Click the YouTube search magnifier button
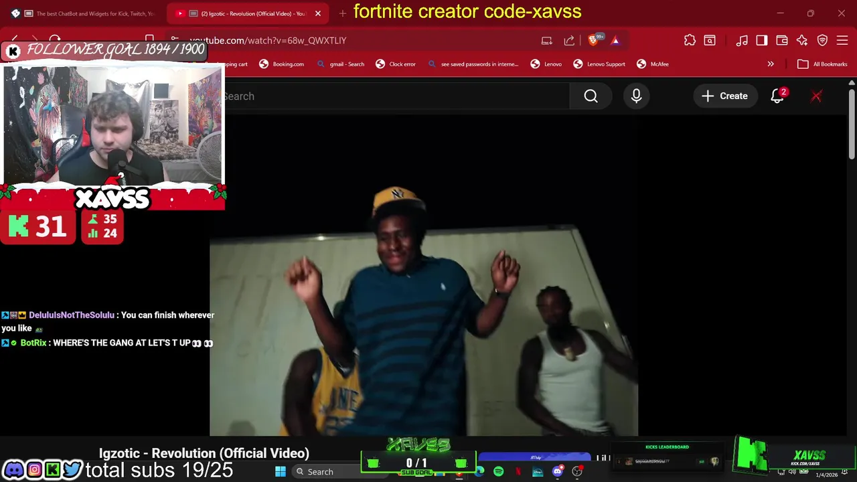Image resolution: width=857 pixels, height=482 pixels. 591,96
